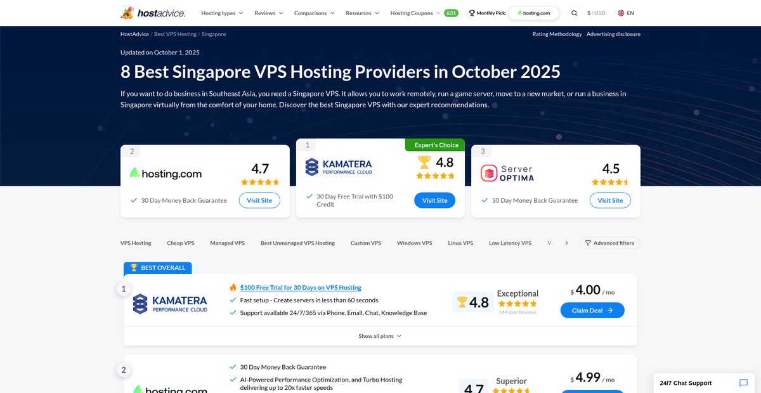The image size is (761, 393).
Task: Click the 144 User Reviews text
Action: pyautogui.click(x=517, y=312)
